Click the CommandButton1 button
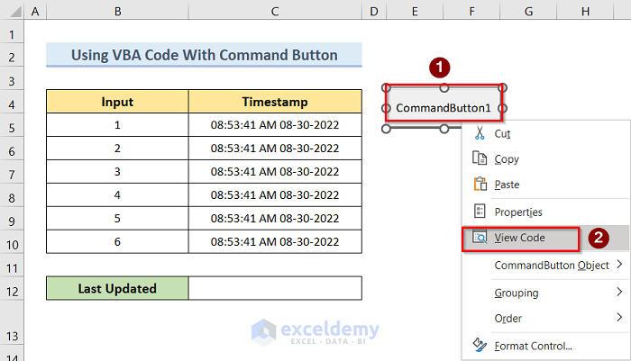The width and height of the screenshot is (631, 361). [444, 108]
